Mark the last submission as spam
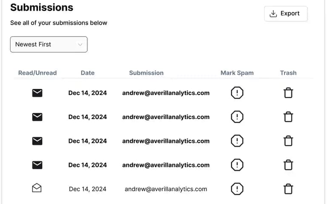Image resolution: width=327 pixels, height=204 pixels. 237,189
